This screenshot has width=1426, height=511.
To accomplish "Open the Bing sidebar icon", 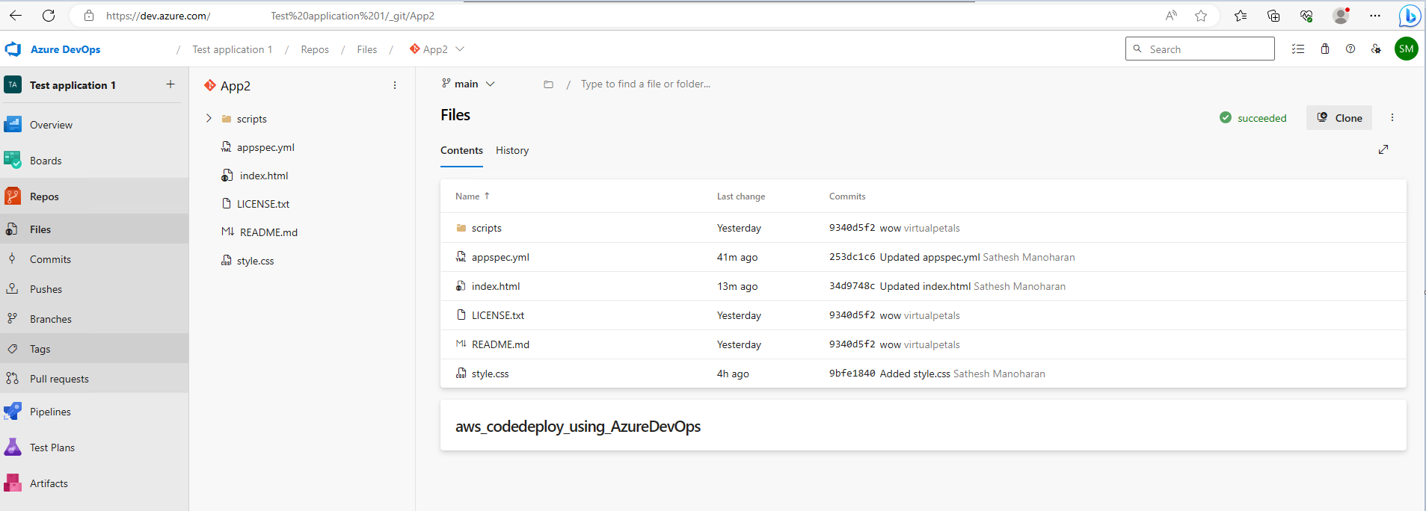I will coord(1410,16).
